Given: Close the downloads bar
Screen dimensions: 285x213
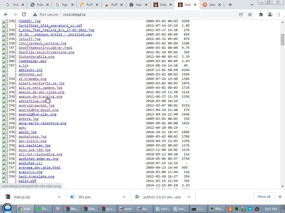Looking at the screenshot, I should (x=280, y=197).
